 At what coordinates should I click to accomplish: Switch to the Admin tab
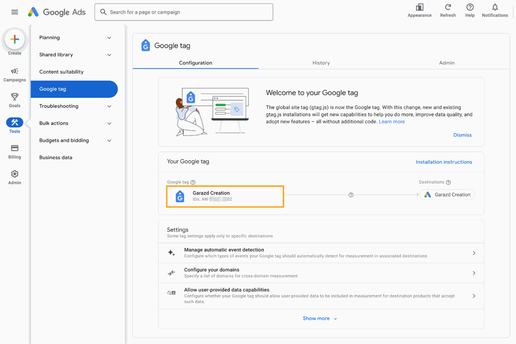coord(447,63)
